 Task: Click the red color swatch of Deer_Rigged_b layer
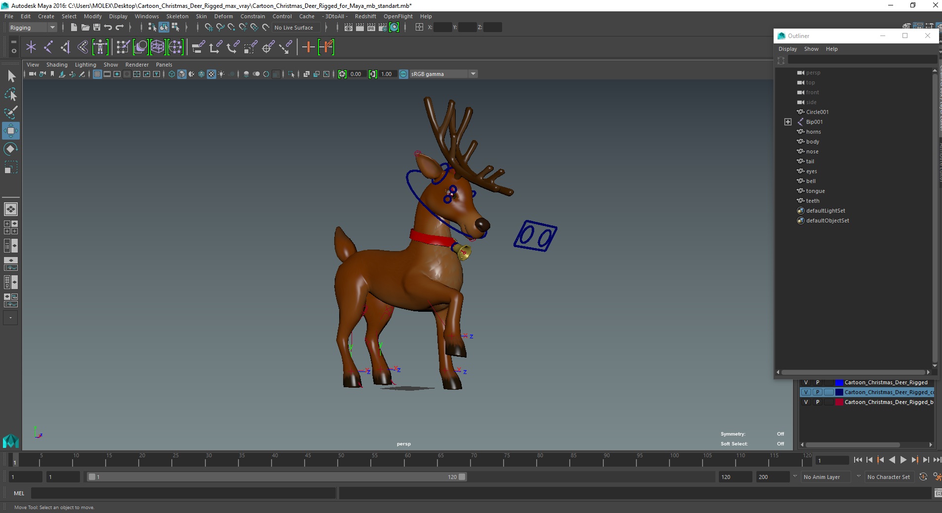click(839, 402)
